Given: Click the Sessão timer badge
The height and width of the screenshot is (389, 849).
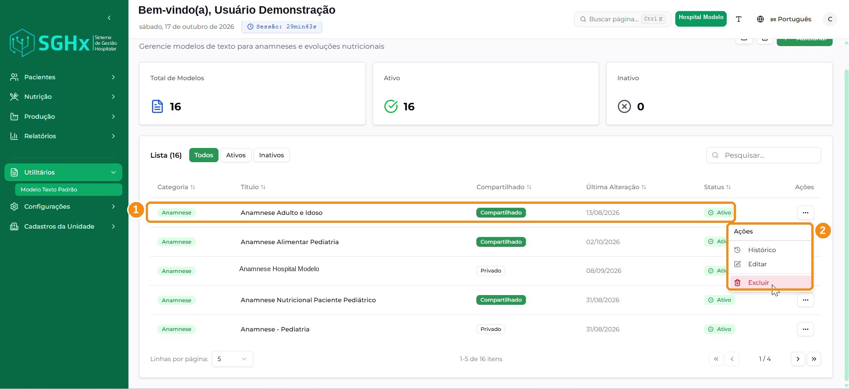Looking at the screenshot, I should 282,27.
